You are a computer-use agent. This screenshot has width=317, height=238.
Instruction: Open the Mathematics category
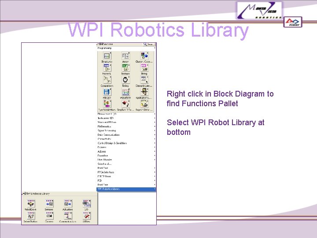point(126,126)
